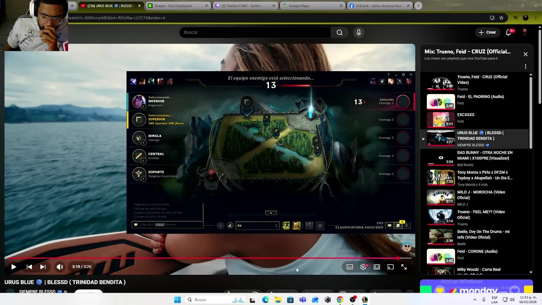This screenshot has width=542, height=305.
Task: Play MILO J - MOROCHA video
Action: tap(474, 197)
